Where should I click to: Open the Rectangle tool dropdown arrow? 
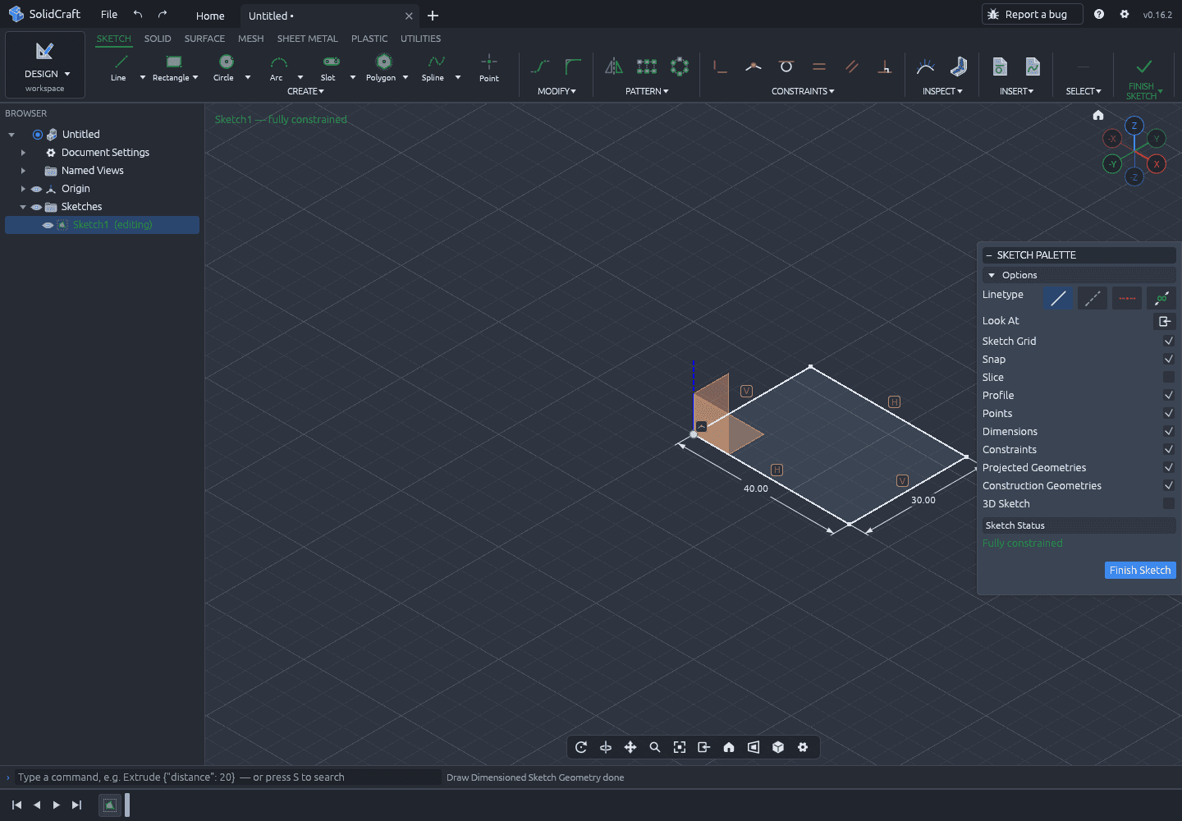click(x=195, y=78)
